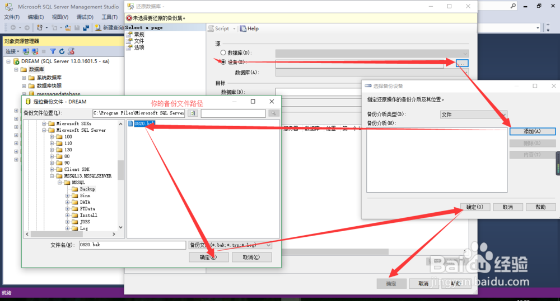This screenshot has width=560, height=301.
Task: Open the 连接 dropdown in Object Explorer
Action: 12,51
